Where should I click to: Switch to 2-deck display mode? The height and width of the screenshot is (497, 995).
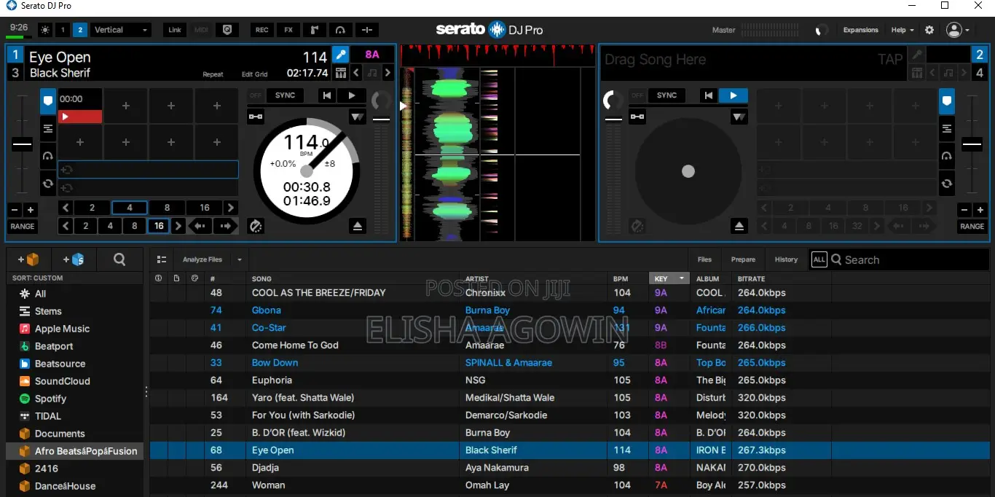click(x=80, y=30)
